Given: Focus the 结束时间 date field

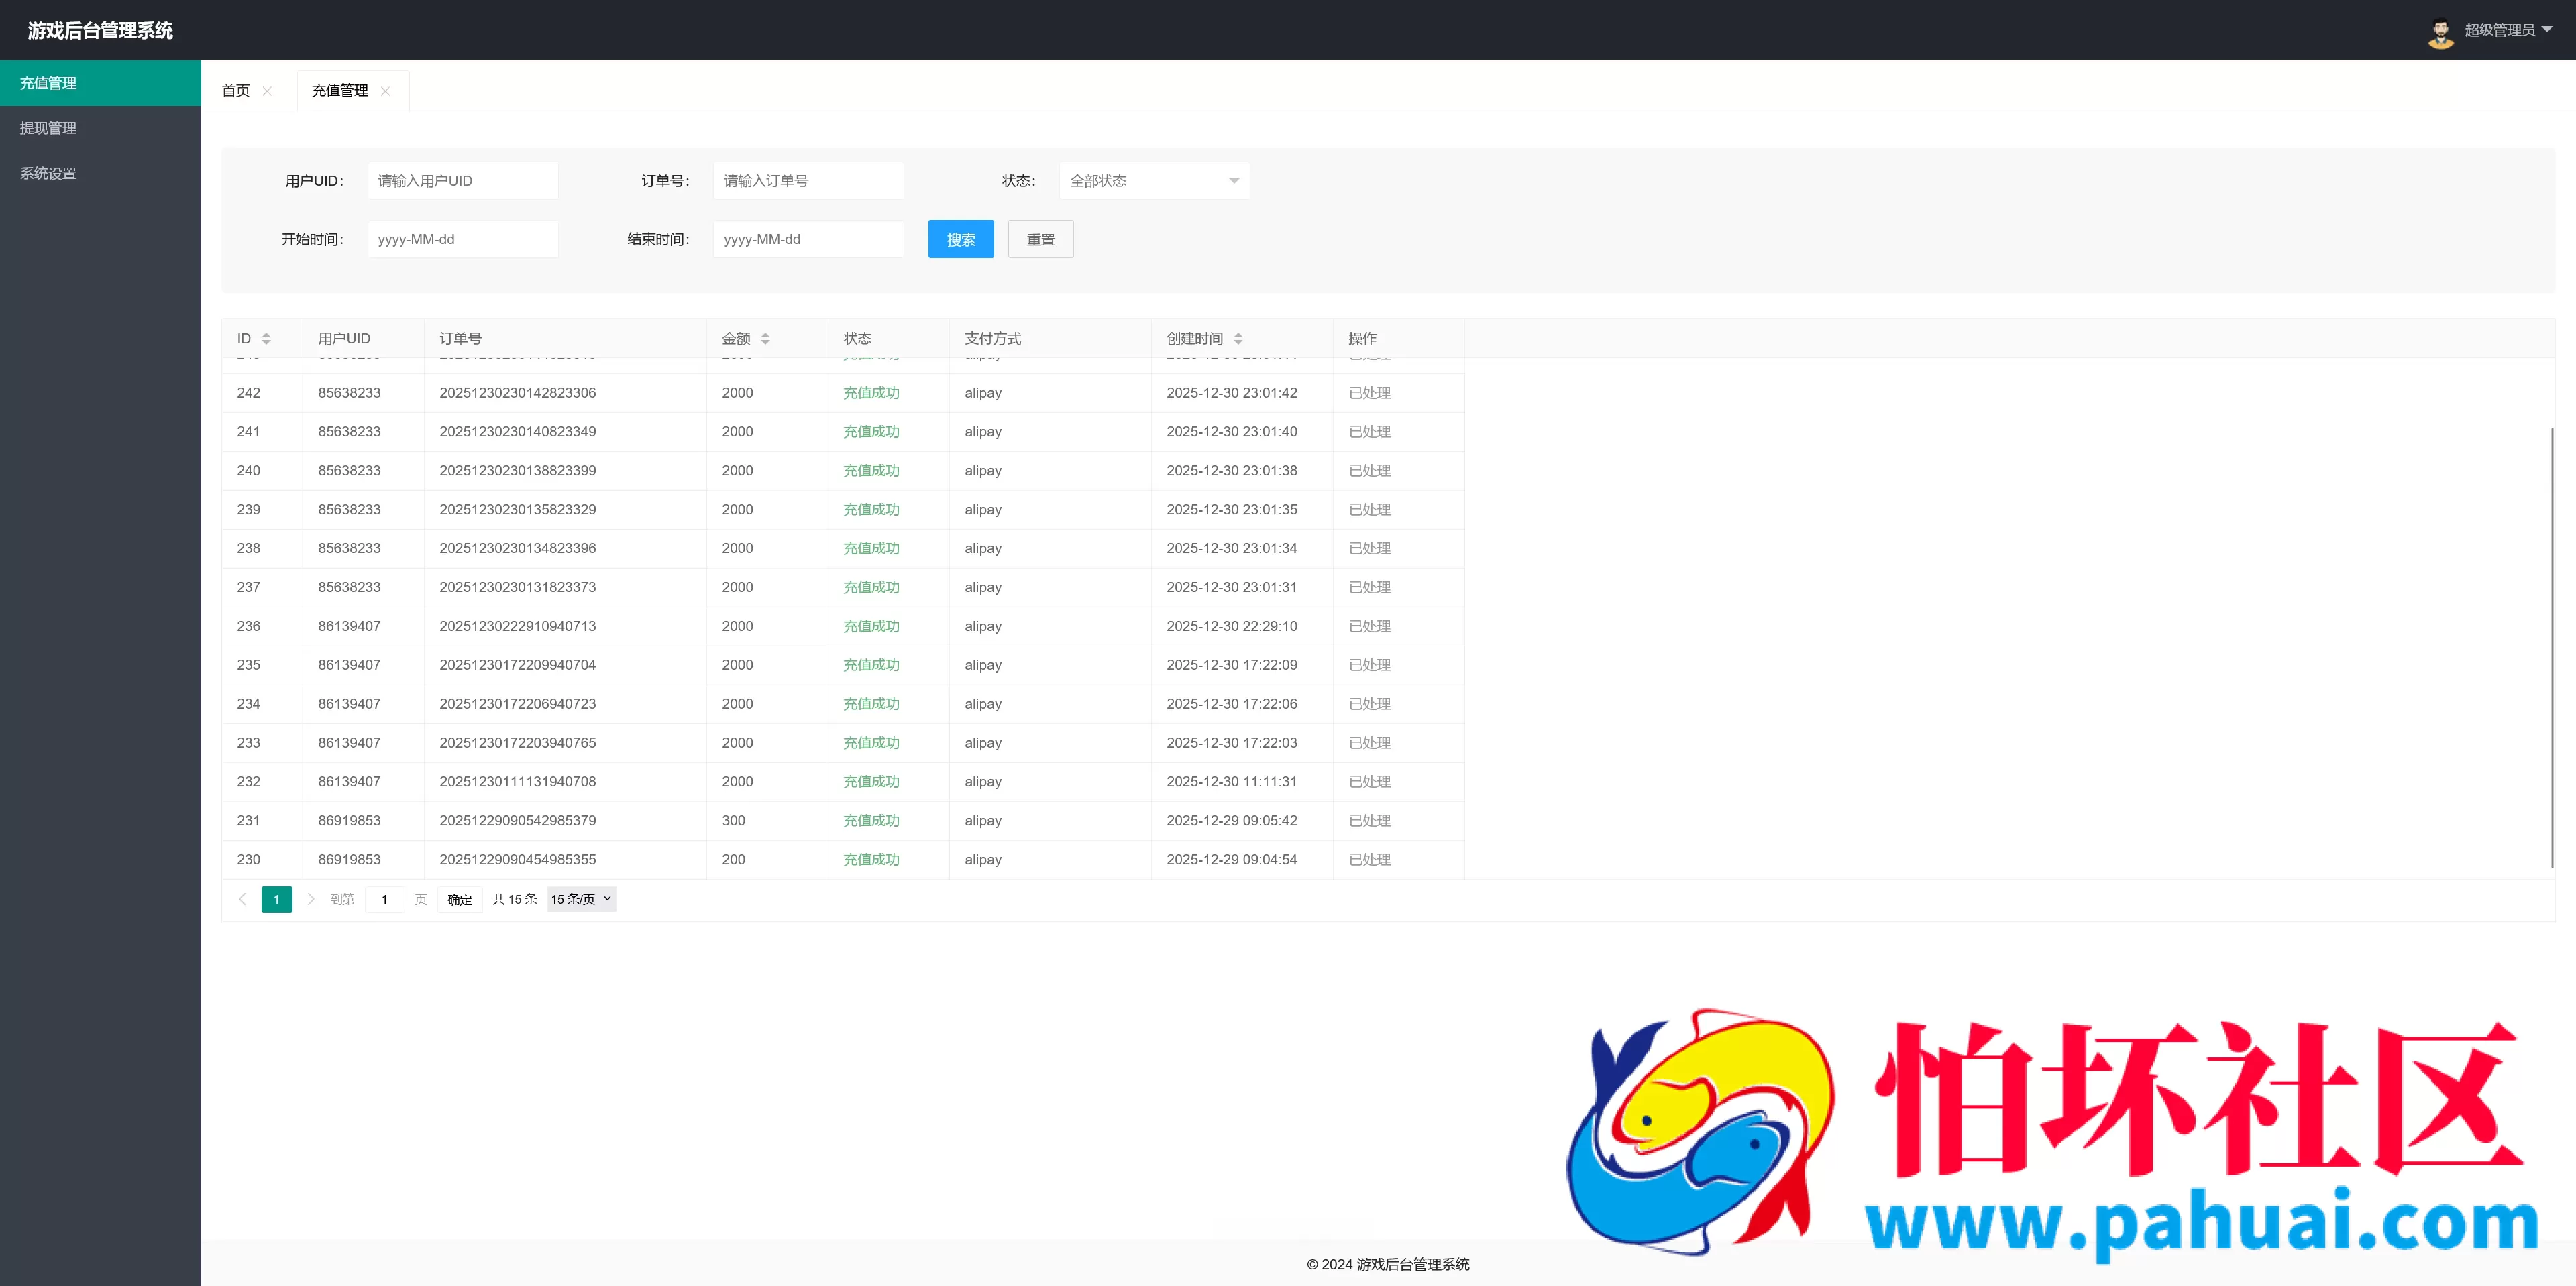Looking at the screenshot, I should coord(808,239).
